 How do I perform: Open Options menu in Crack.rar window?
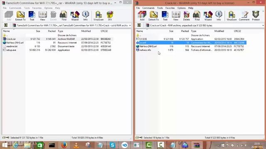point(181,8)
